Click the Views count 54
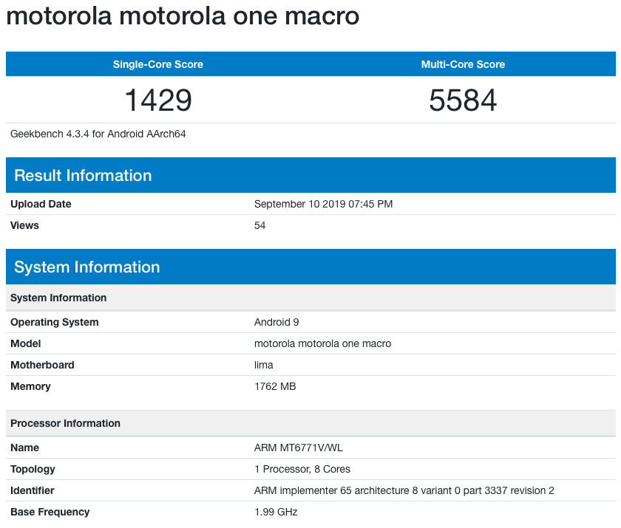This screenshot has width=621, height=528. pos(259,225)
